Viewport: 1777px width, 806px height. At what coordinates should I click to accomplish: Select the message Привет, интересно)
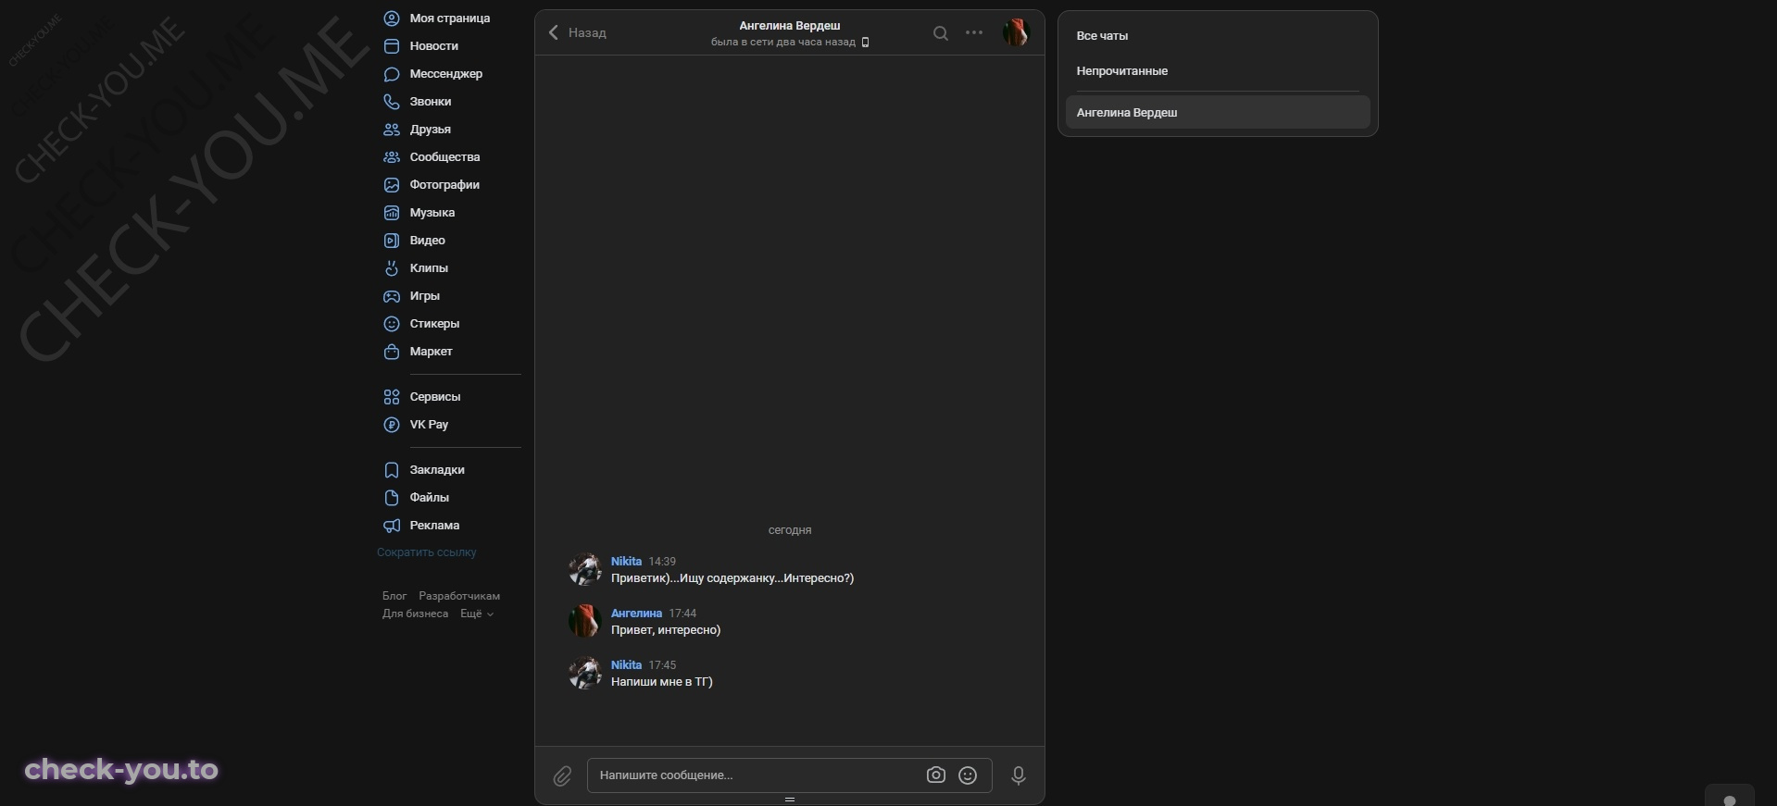coord(666,630)
